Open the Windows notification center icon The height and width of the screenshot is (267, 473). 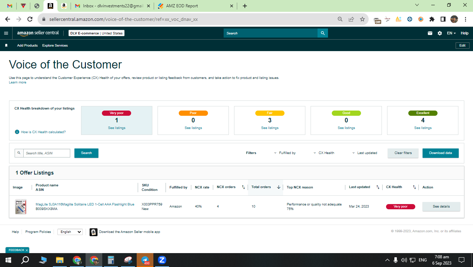tap(462, 260)
